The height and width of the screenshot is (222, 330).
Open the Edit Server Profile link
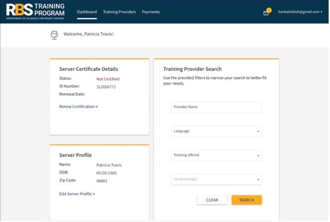tap(77, 194)
